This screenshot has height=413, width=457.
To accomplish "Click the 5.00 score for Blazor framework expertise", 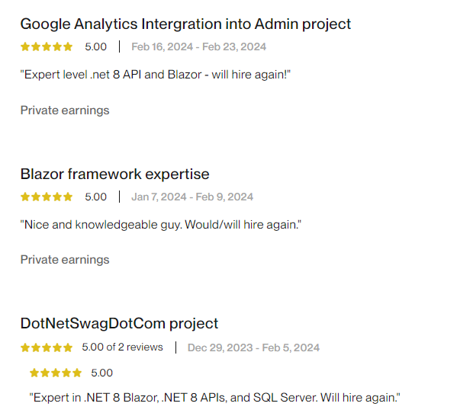I will [96, 197].
